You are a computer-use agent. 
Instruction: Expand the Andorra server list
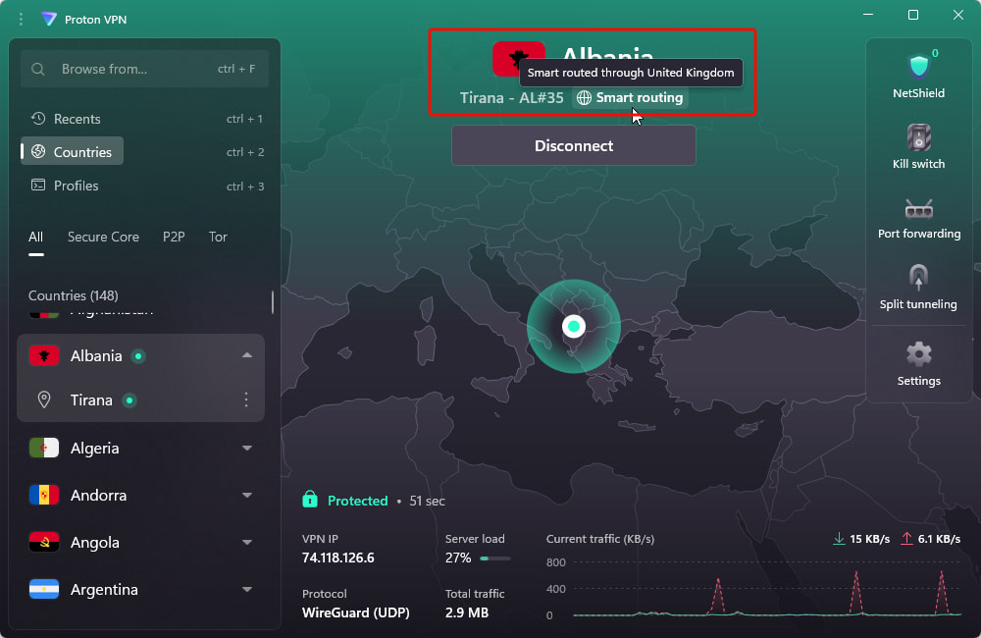click(247, 496)
